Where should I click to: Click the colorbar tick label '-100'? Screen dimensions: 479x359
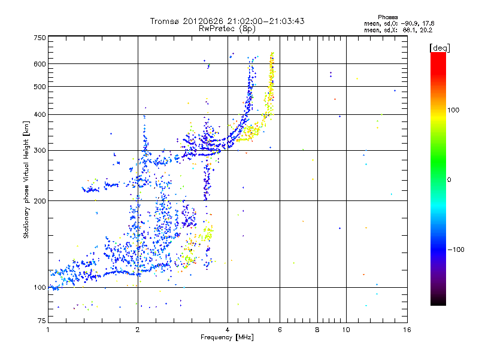[x=456, y=250]
